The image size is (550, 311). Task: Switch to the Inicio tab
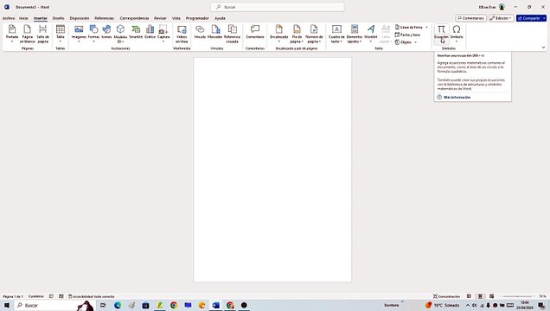23,18
